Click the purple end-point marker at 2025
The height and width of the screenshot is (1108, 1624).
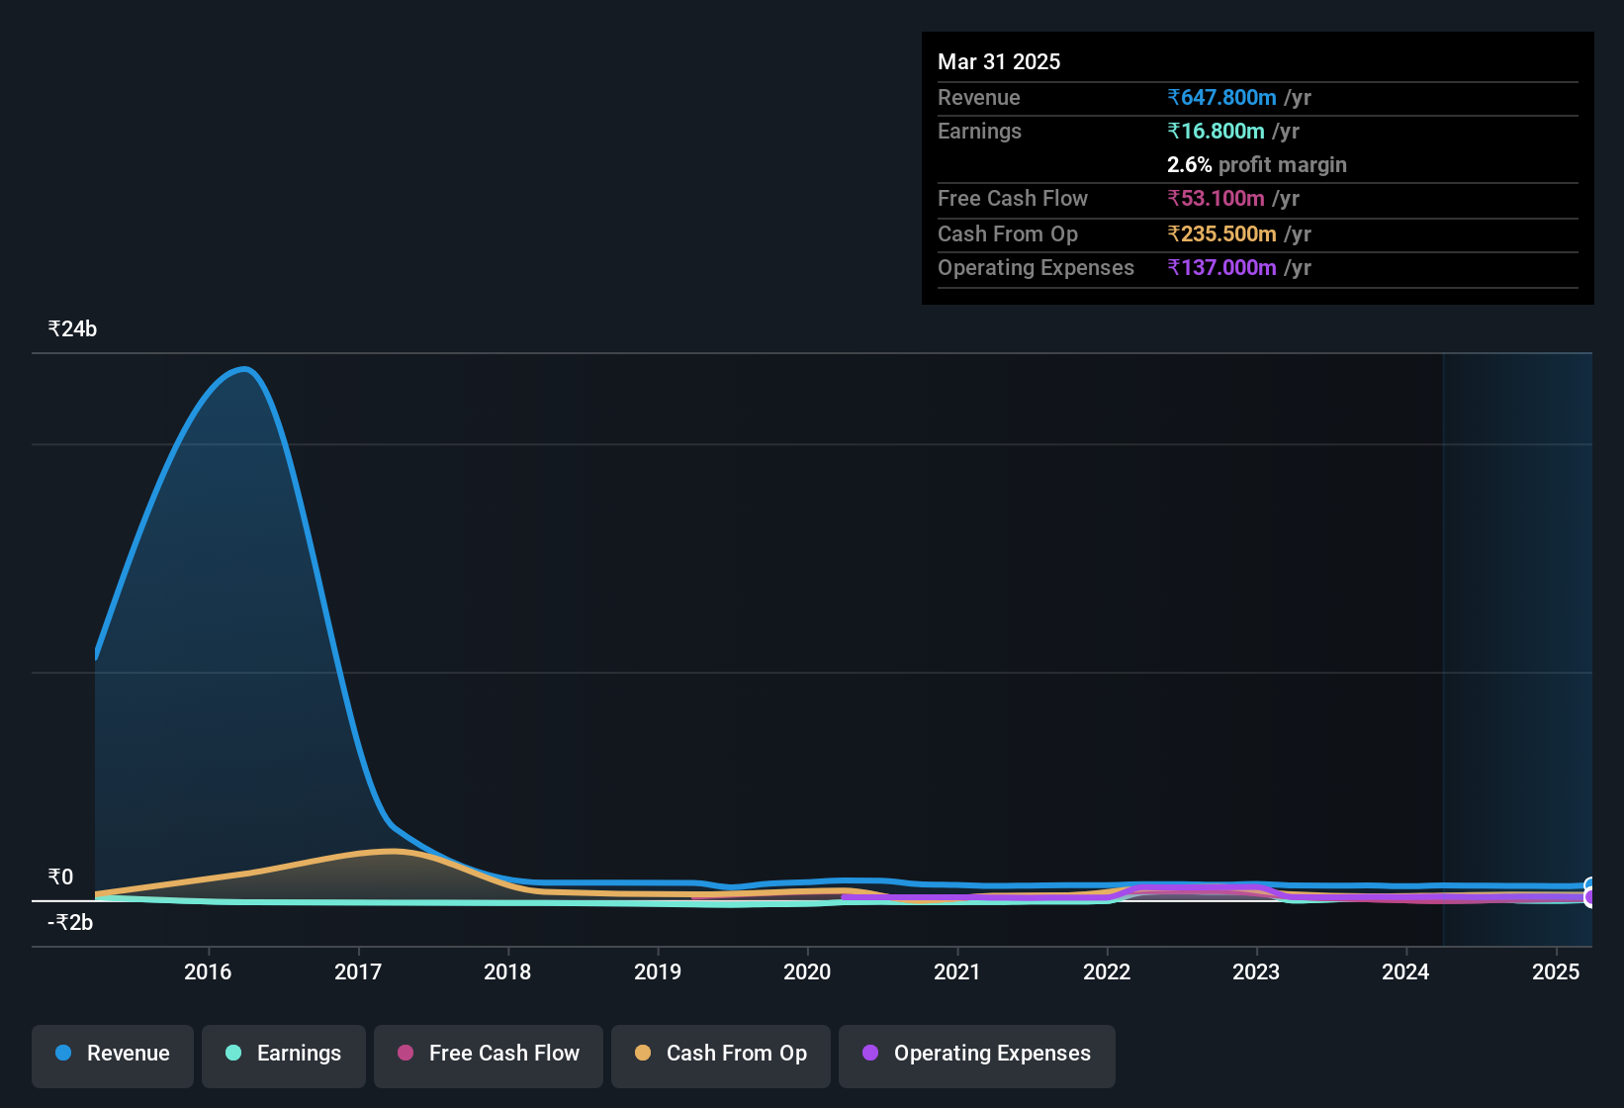(1588, 898)
